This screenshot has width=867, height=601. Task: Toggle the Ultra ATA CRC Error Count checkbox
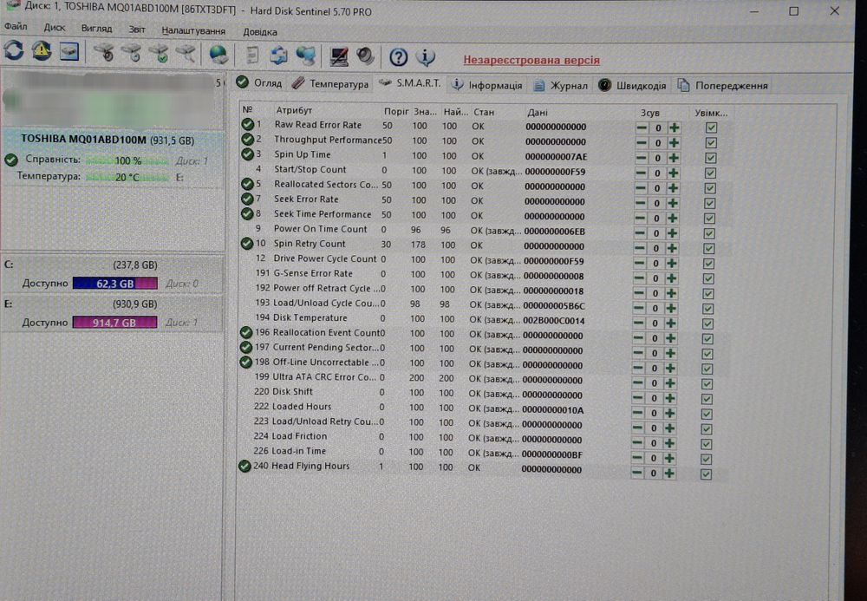click(707, 383)
